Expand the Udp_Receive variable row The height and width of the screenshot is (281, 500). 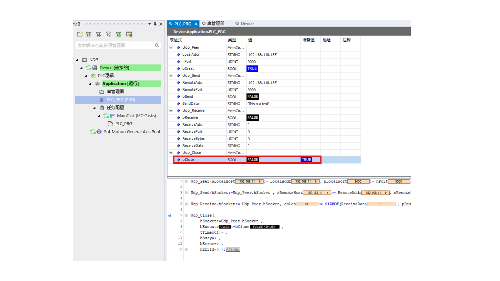[171, 111]
